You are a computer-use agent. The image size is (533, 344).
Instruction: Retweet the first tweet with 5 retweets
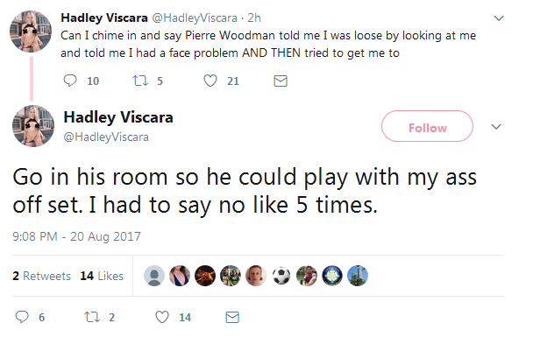(x=140, y=81)
